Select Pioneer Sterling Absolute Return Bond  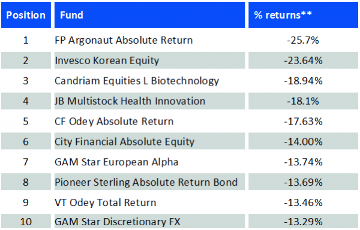coord(146,182)
